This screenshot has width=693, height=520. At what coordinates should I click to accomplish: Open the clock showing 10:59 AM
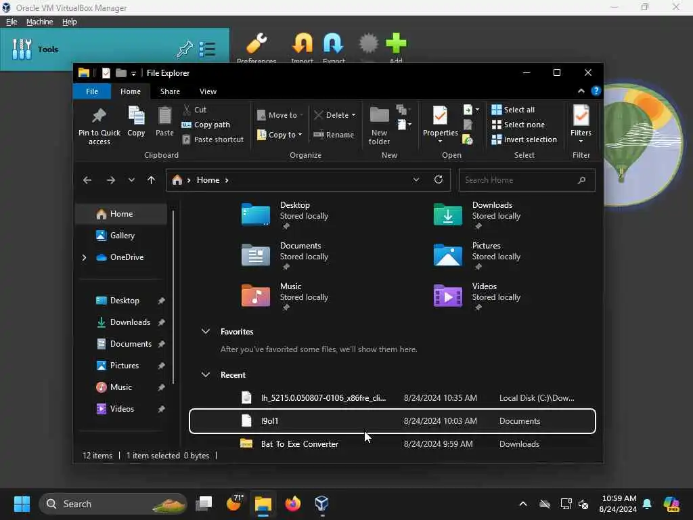click(619, 504)
